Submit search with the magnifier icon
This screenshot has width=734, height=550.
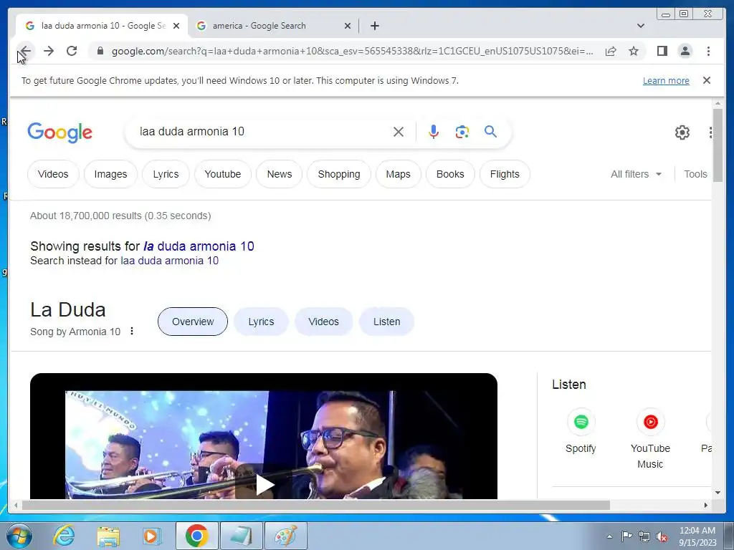point(490,132)
